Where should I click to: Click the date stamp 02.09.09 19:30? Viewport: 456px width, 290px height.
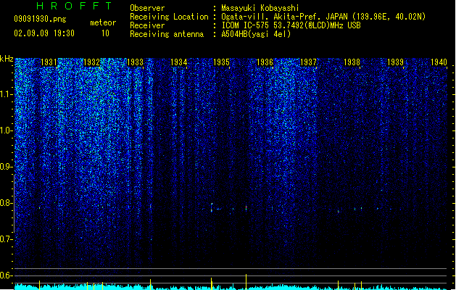coord(44,33)
